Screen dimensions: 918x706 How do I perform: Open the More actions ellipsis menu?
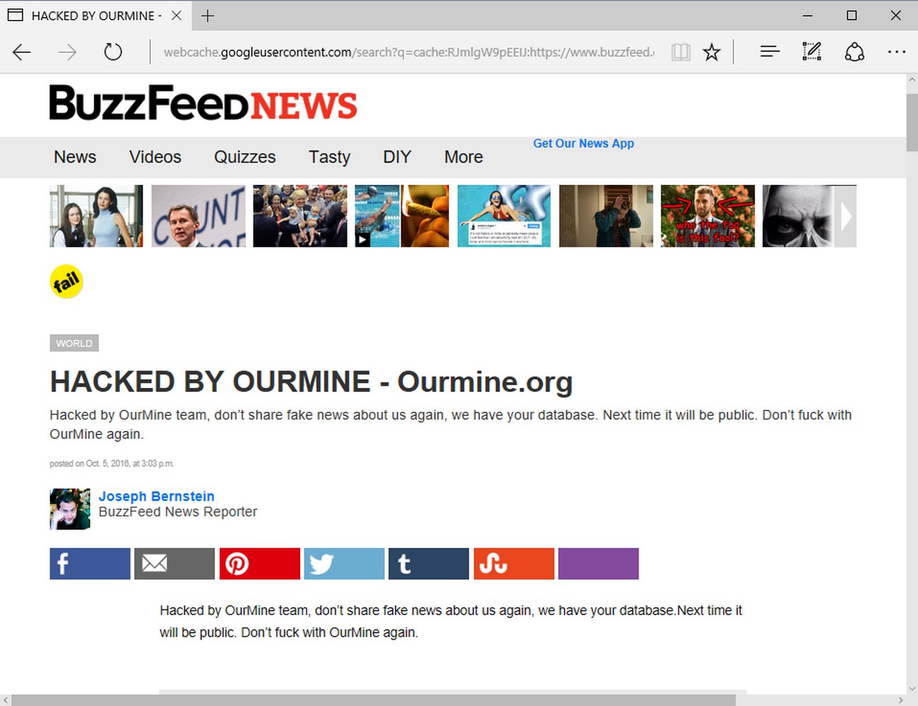click(x=897, y=52)
